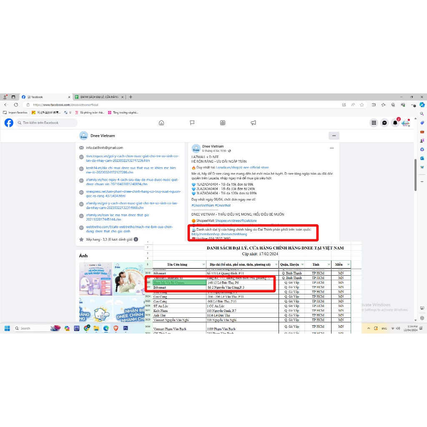Open Facebook Home from top navigation

point(161,123)
